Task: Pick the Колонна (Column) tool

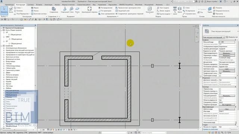Action: [18, 11]
